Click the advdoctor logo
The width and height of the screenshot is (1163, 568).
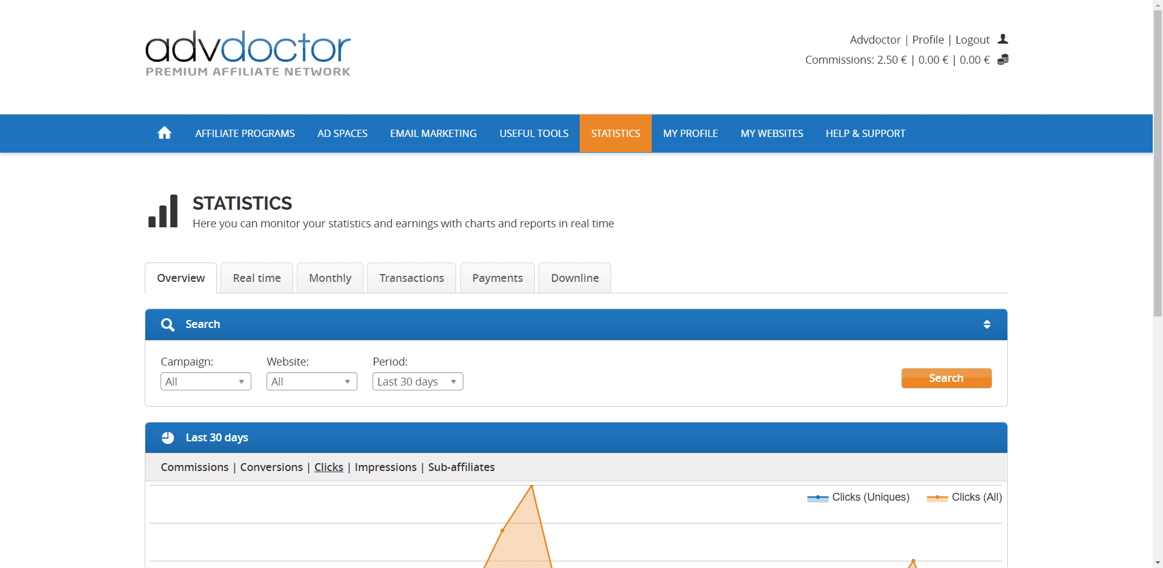click(248, 53)
